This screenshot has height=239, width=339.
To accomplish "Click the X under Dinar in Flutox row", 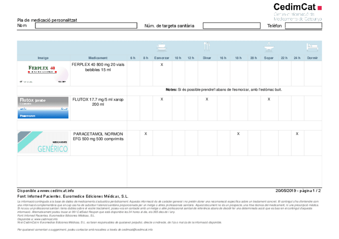I will click(x=207, y=99).
